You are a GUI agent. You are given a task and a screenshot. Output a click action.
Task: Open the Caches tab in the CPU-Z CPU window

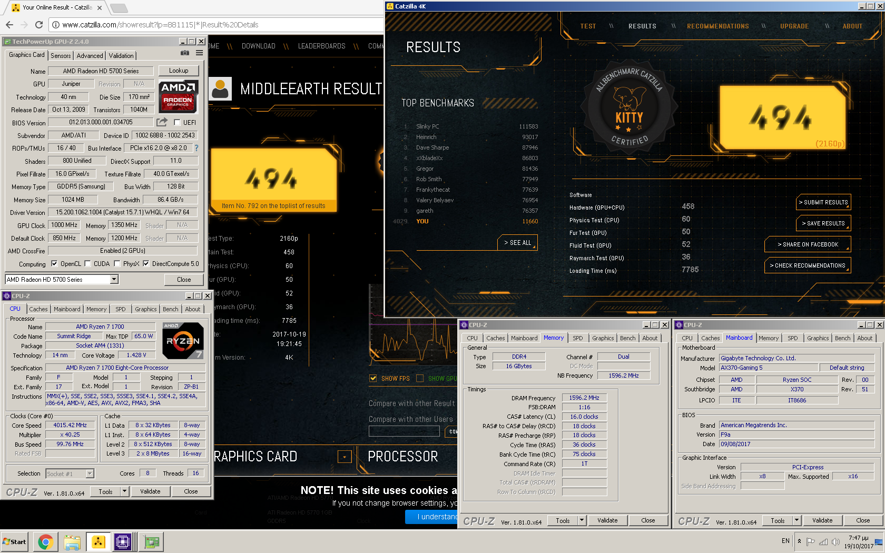(x=38, y=309)
